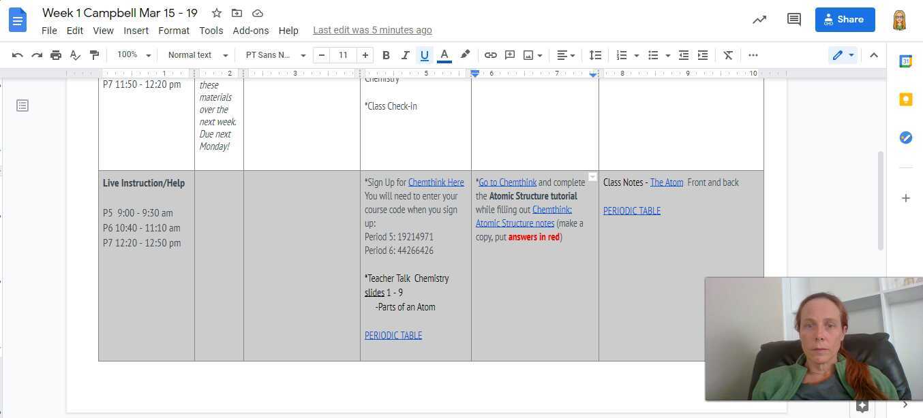Image resolution: width=923 pixels, height=418 pixels.
Task: Expand the Normal text style dropdown
Action: (x=198, y=55)
